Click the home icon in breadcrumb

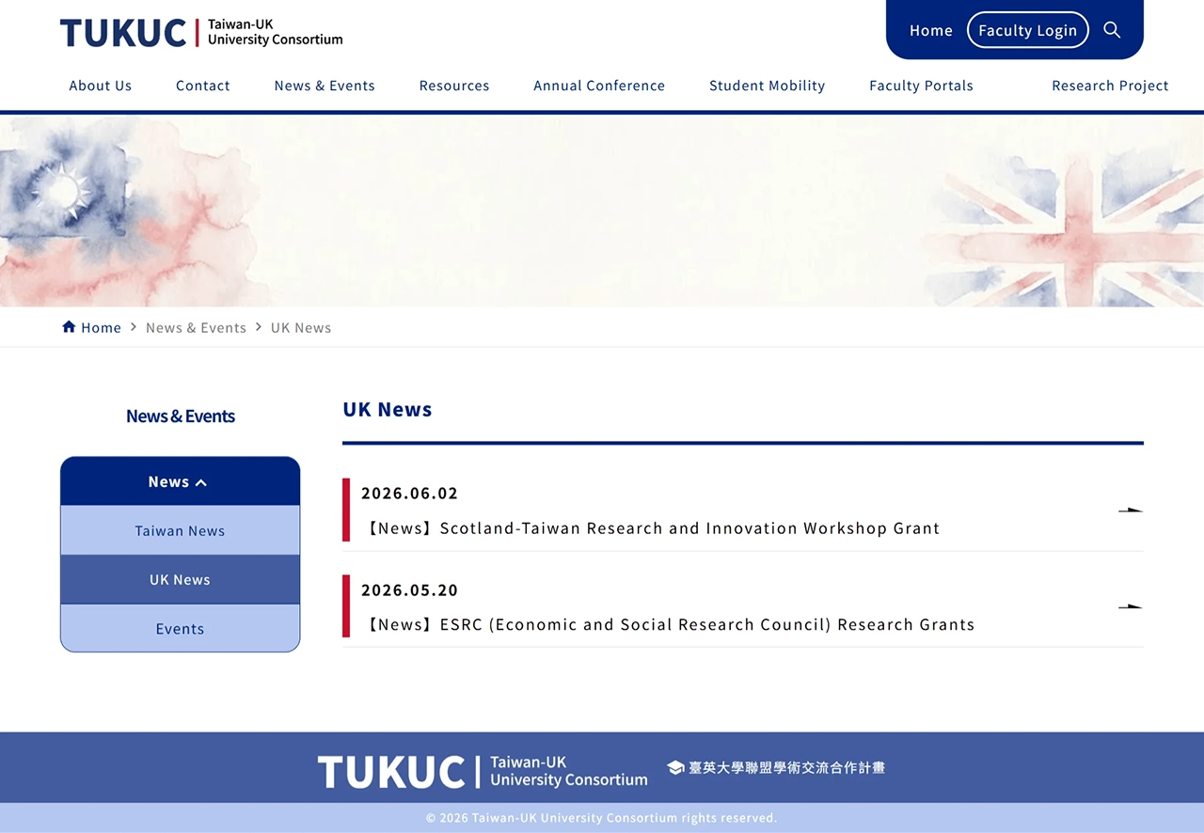coord(69,327)
